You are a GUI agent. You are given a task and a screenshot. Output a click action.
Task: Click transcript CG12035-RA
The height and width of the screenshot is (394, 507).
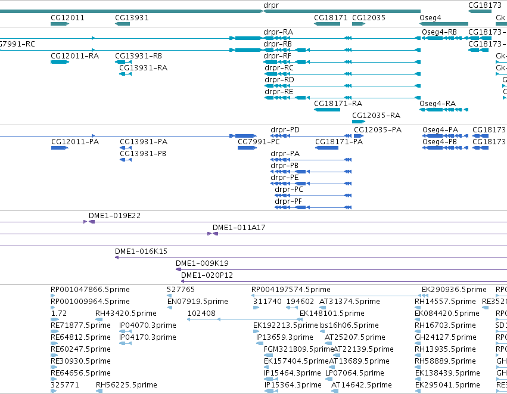click(x=376, y=116)
